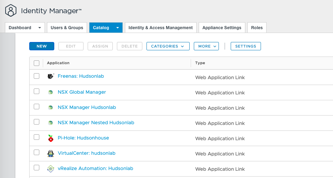Click the Identity Manager logo icon
This screenshot has height=178, width=333.
click(11, 10)
